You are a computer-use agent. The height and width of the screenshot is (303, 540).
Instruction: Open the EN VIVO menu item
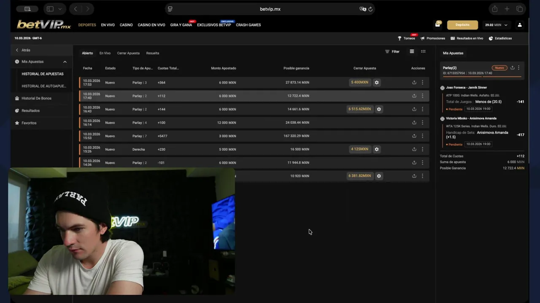(x=108, y=25)
